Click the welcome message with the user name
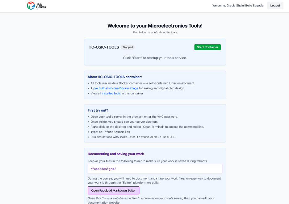Image resolution: width=289 pixels, height=204 pixels. pyautogui.click(x=238, y=6)
